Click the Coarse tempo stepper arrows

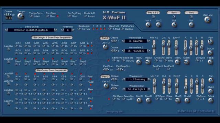click(8, 14)
